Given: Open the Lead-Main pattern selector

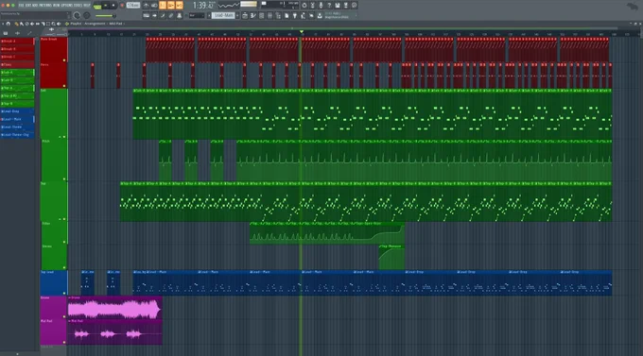Looking at the screenshot, I should pos(223,15).
